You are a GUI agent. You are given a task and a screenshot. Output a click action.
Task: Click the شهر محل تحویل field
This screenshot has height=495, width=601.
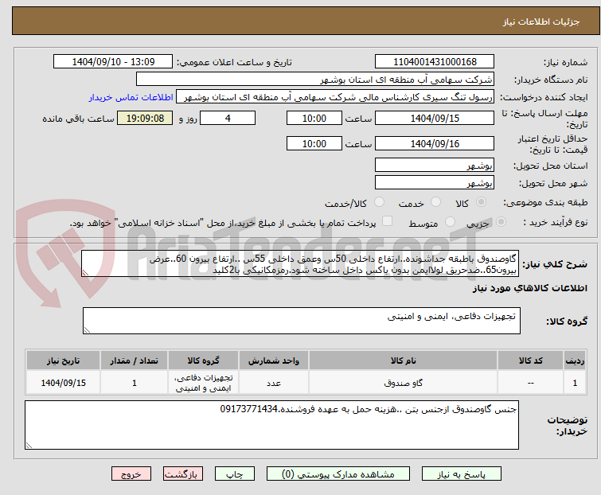click(435, 183)
